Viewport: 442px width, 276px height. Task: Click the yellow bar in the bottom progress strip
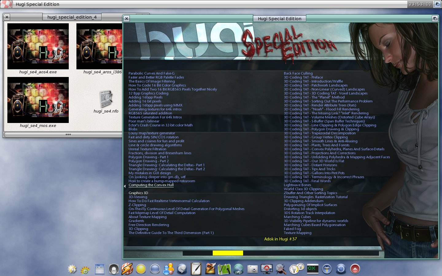(x=228, y=253)
